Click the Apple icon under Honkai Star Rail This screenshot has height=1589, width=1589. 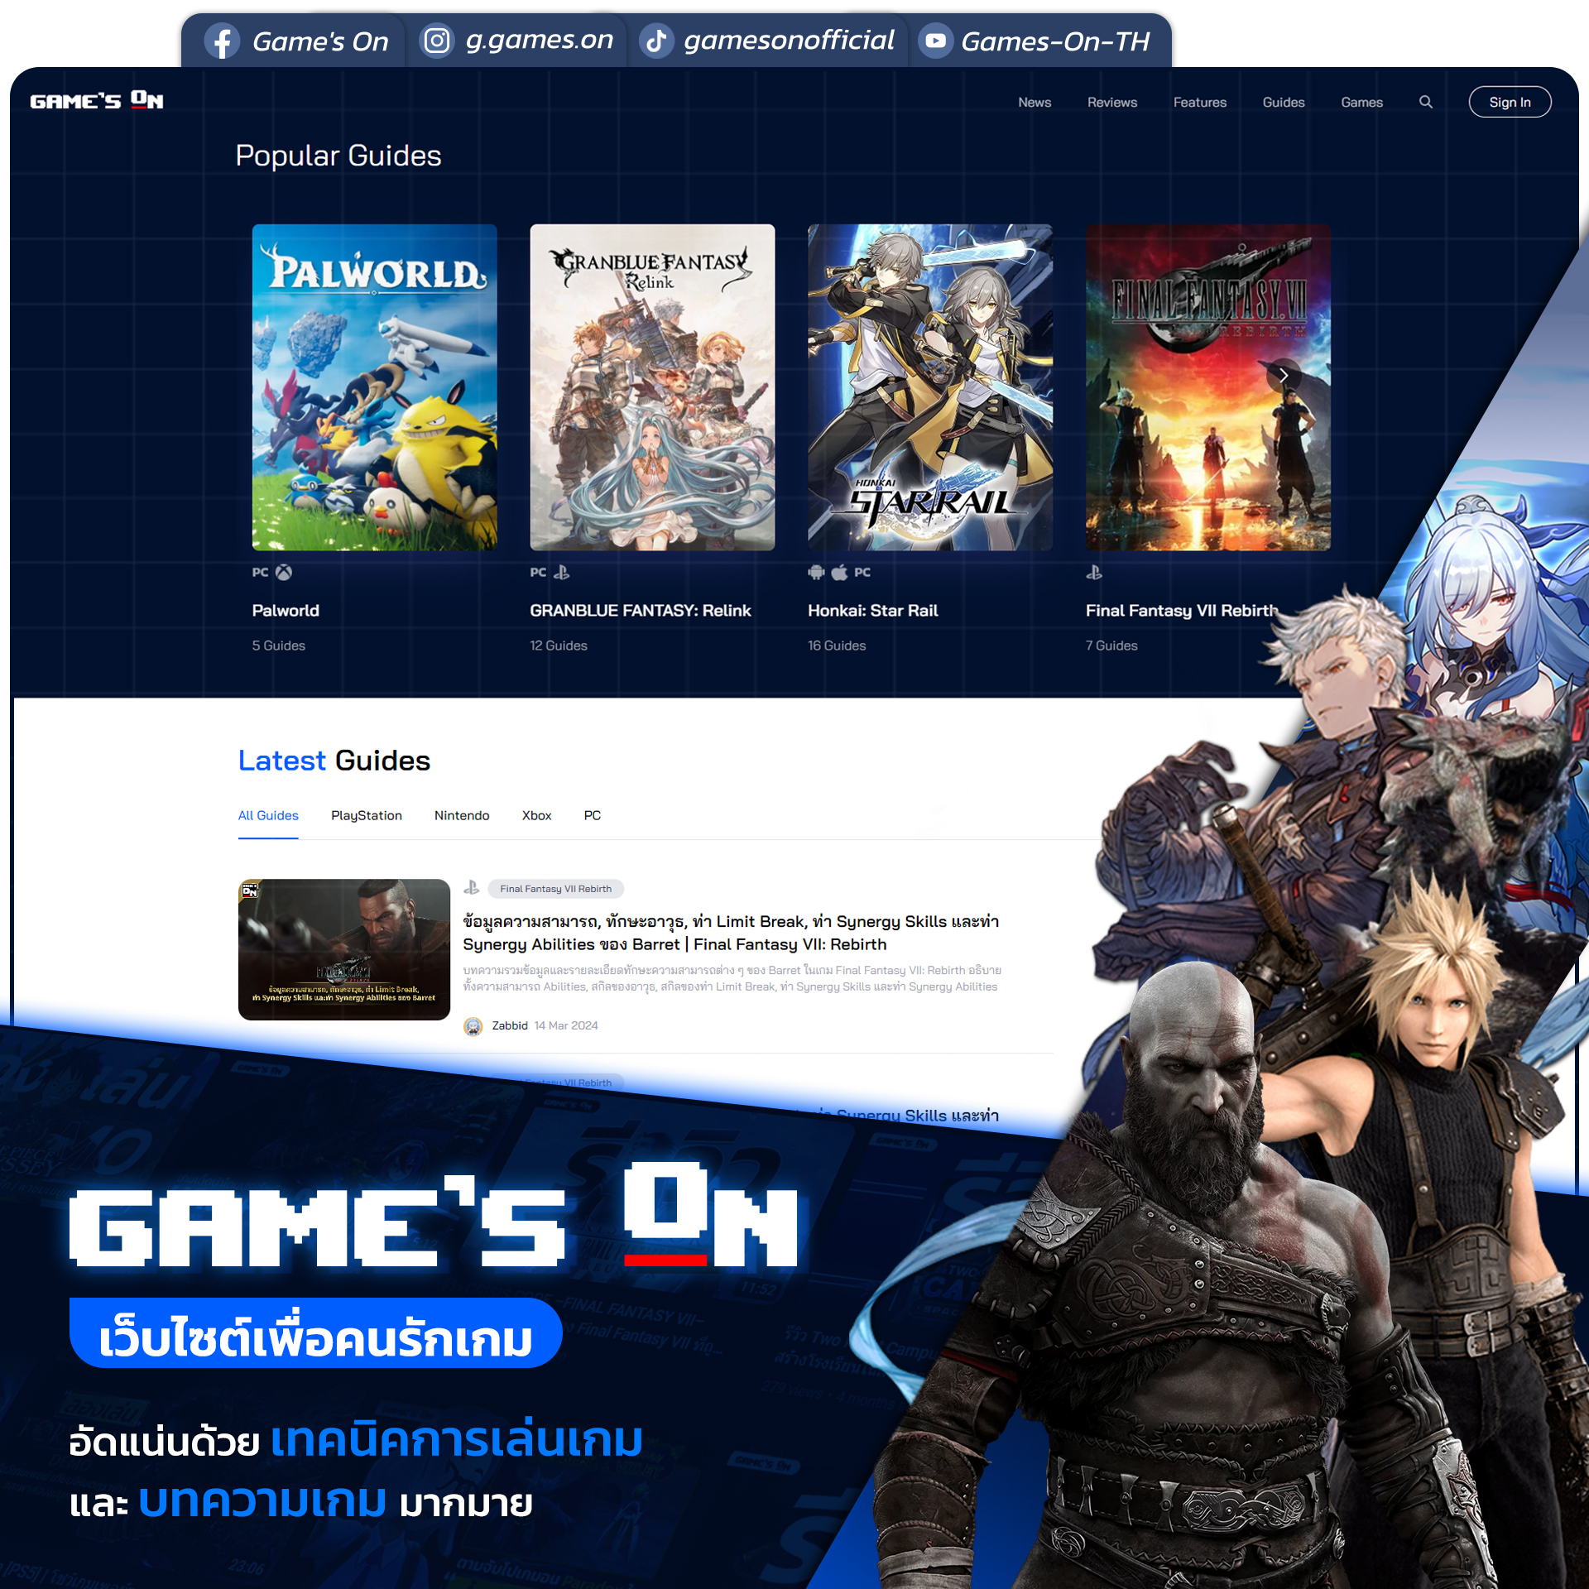(x=839, y=572)
